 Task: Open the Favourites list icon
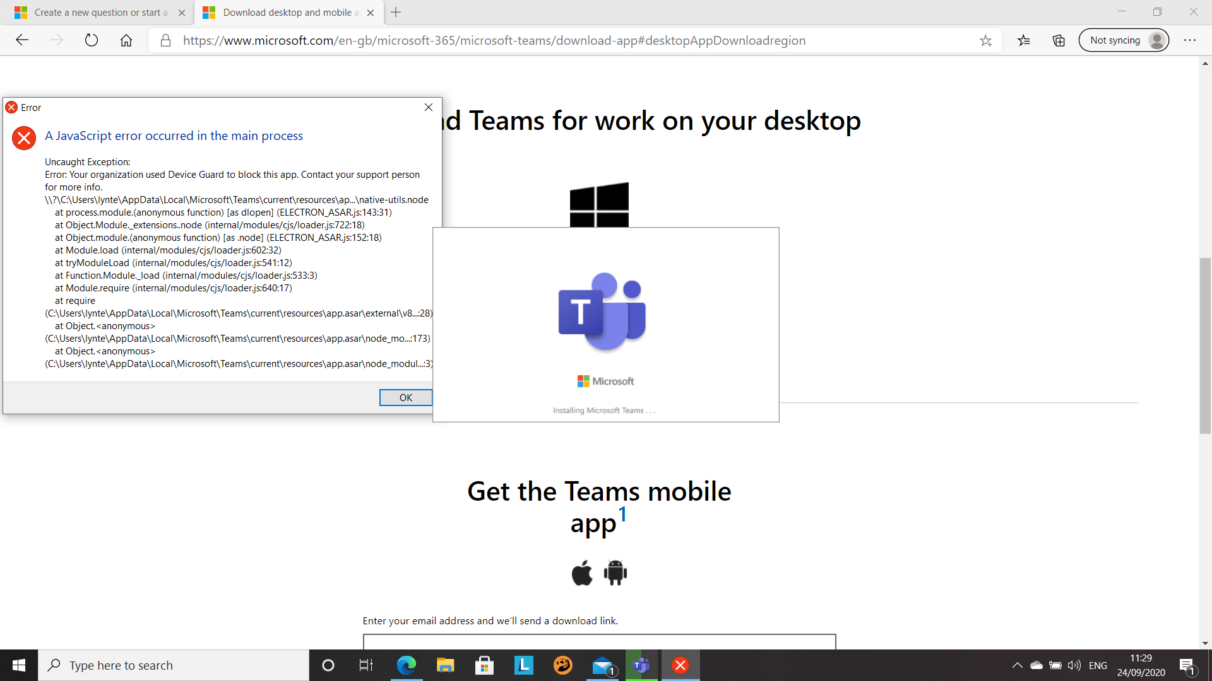click(x=1024, y=41)
